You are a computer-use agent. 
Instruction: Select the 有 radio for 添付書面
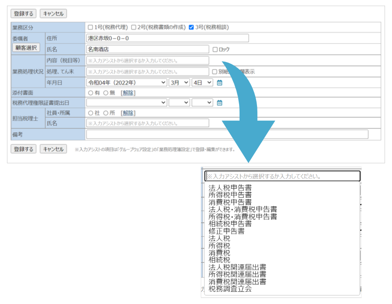click(91, 93)
